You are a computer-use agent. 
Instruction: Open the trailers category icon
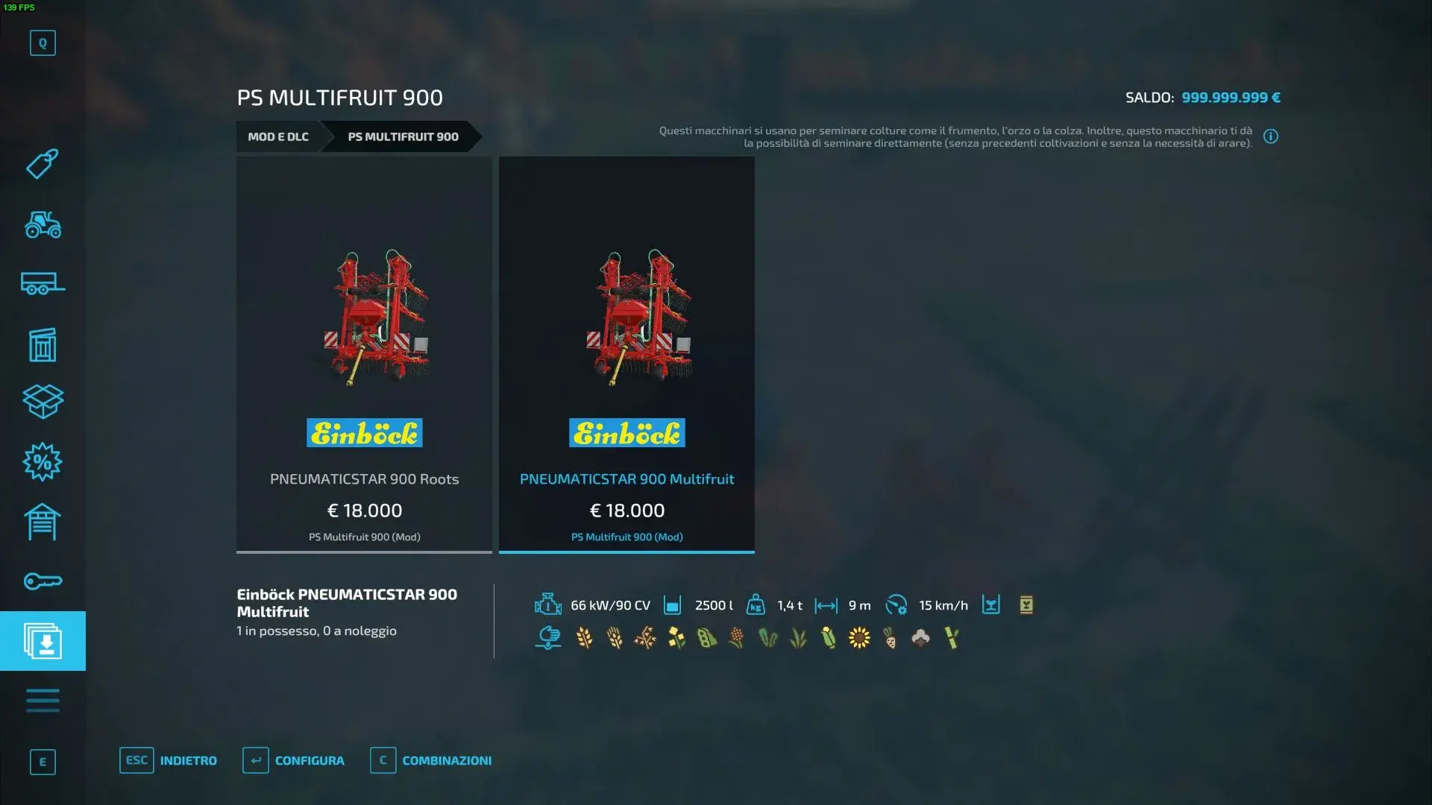[x=43, y=283]
